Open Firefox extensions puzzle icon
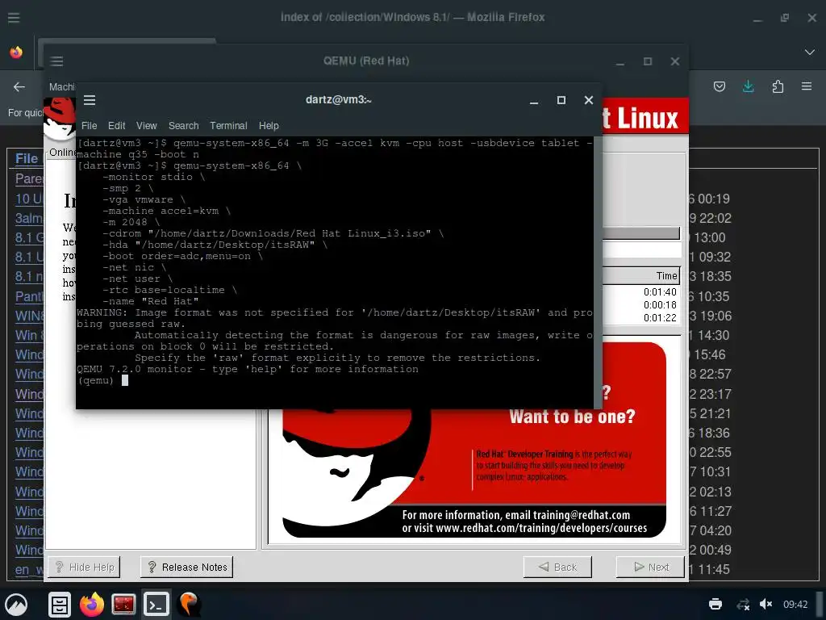826x620 pixels. (x=778, y=86)
